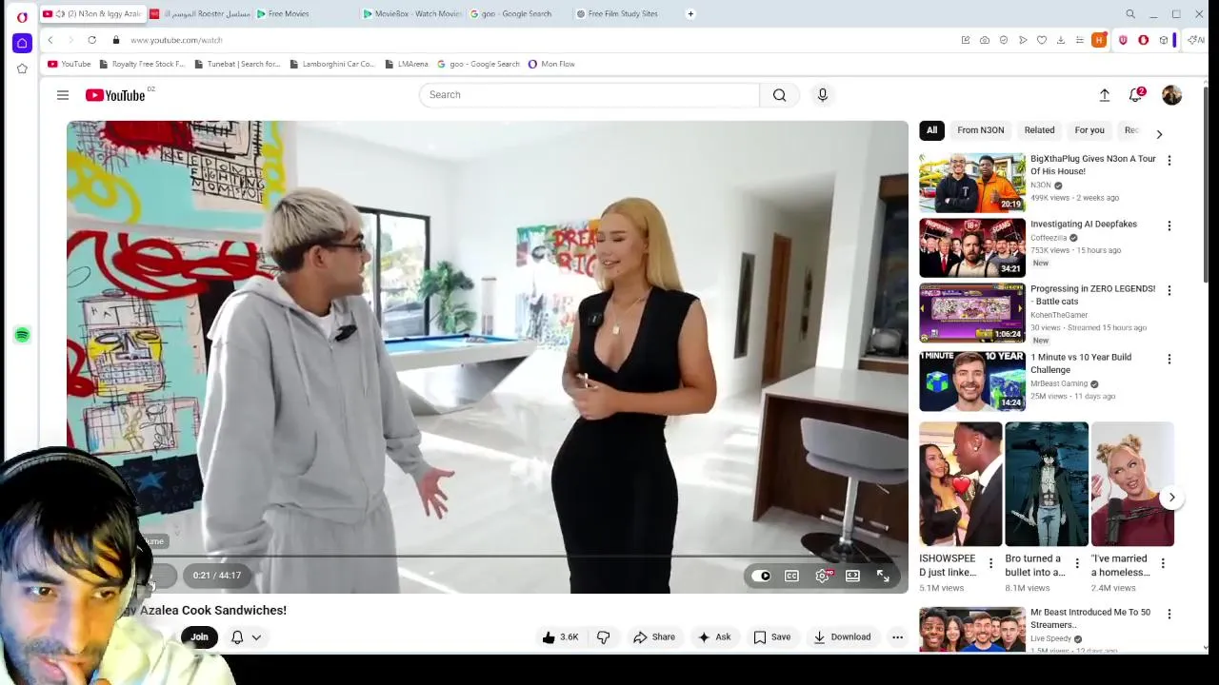Viewport: 1219px width, 685px height.
Task: Select the All filter chip
Action: tap(931, 130)
